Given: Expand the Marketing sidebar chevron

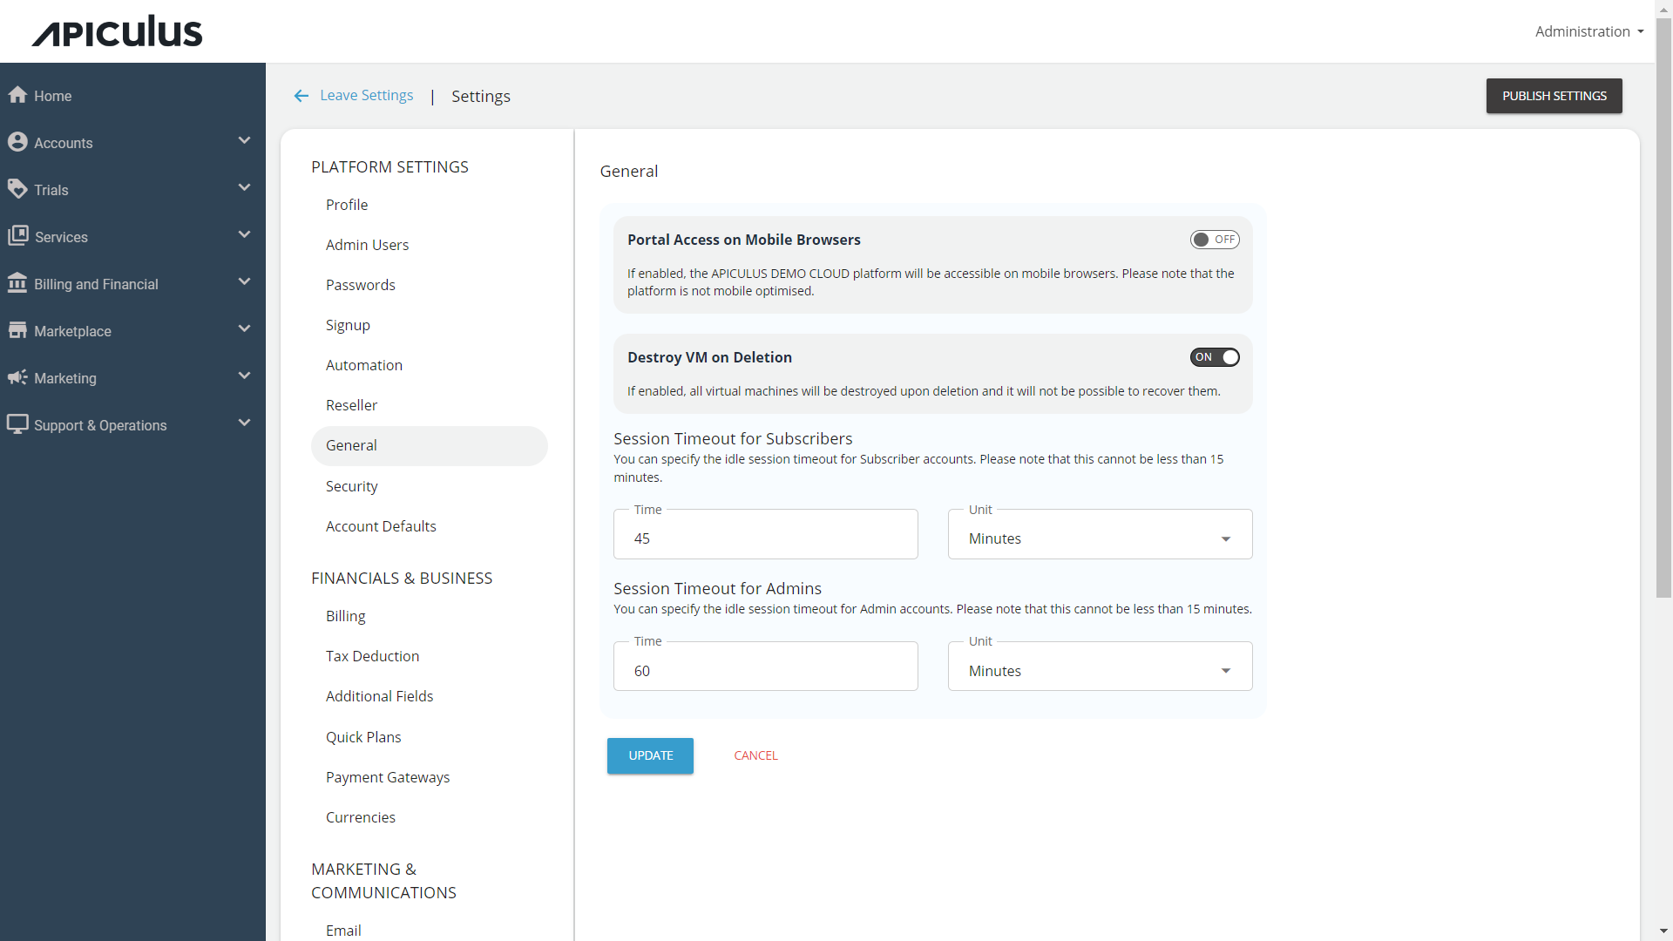Looking at the screenshot, I should [x=244, y=376].
